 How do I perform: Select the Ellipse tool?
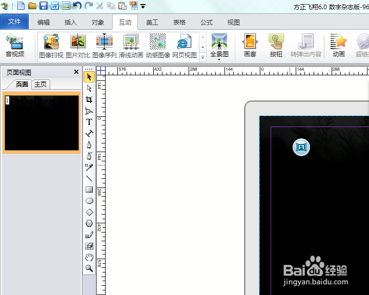(89, 201)
